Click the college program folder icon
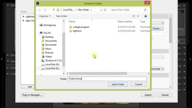 click(x=70, y=27)
